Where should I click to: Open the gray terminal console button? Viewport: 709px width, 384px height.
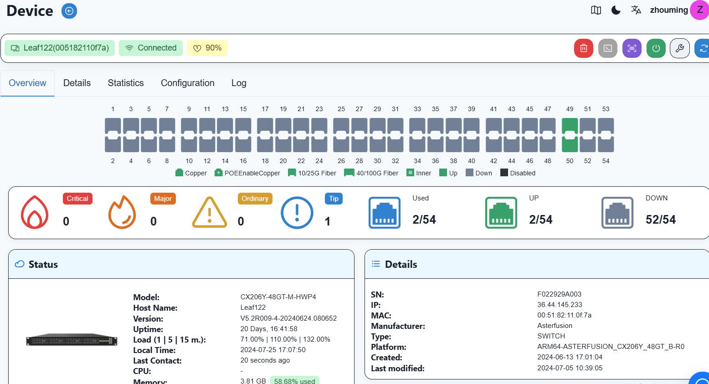[x=608, y=48]
